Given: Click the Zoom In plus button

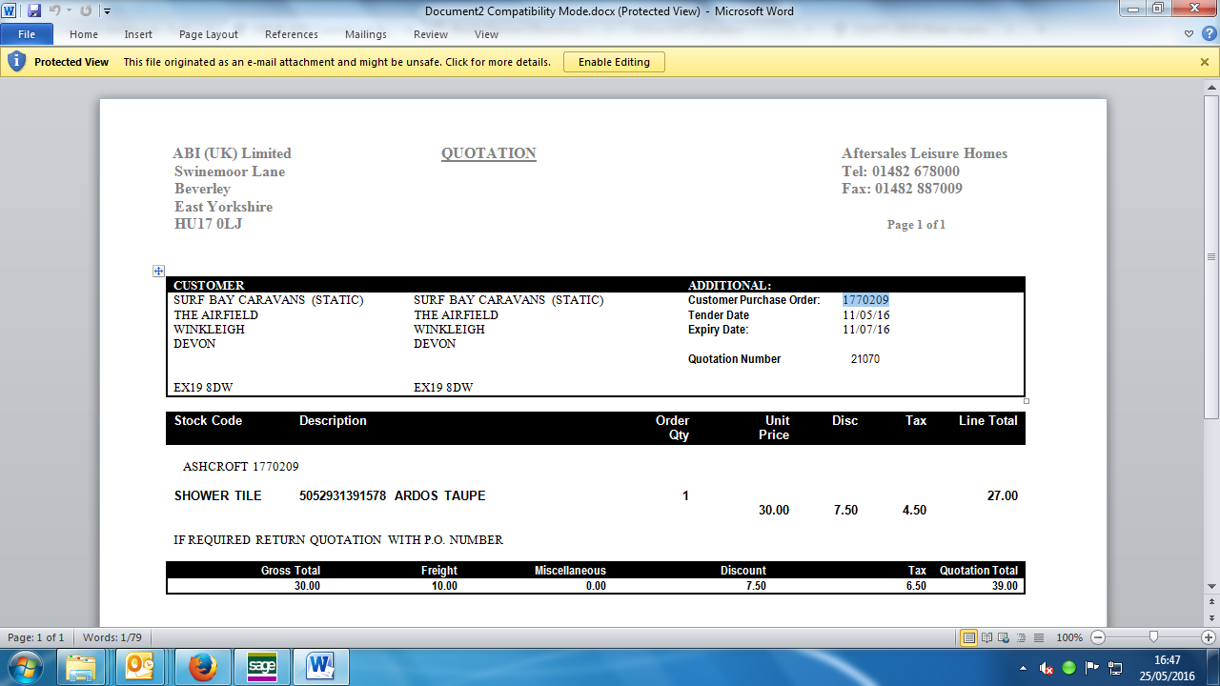Looking at the screenshot, I should (1209, 637).
